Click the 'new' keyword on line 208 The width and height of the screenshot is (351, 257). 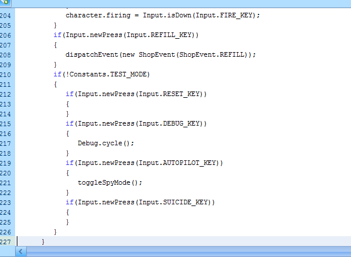[x=128, y=55]
